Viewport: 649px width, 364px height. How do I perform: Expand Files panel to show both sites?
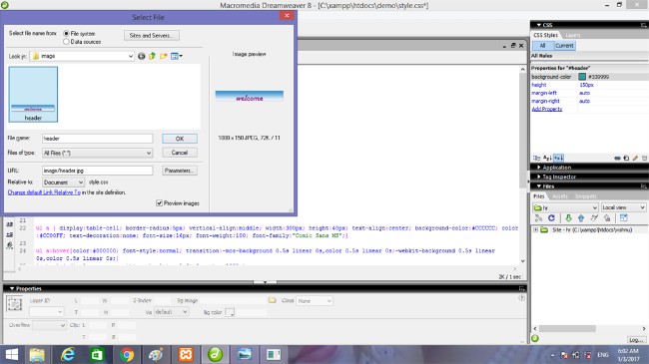(624, 218)
